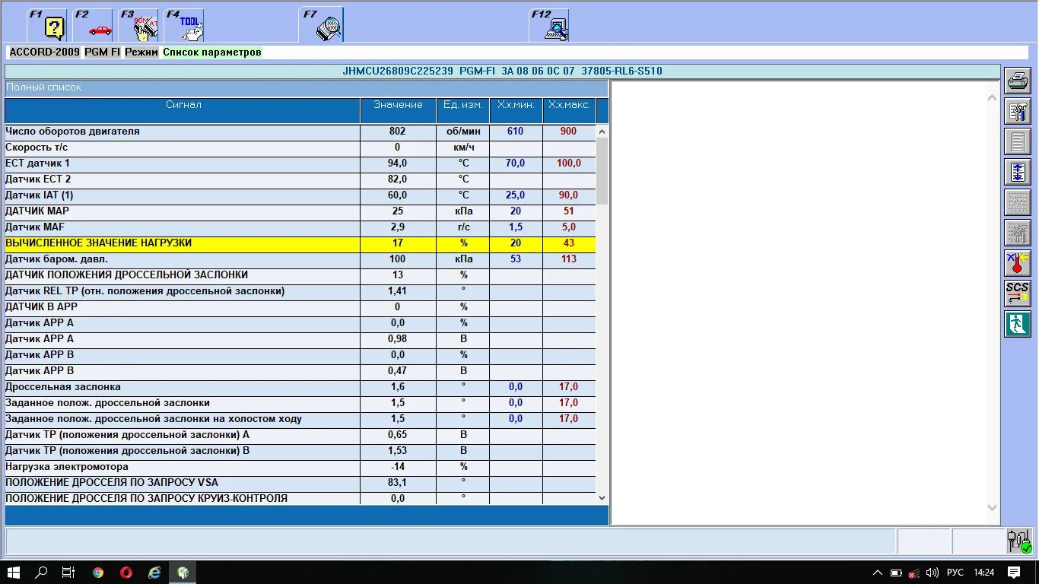Click the Режим breadcrumb
This screenshot has height=584, width=1039.
point(141,52)
